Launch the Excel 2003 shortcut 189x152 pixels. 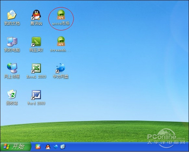point(36,68)
